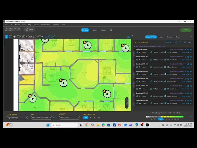This screenshot has height=148, width=197.
Task: Open the sidebar panel options arrow
Action: click(x=191, y=37)
